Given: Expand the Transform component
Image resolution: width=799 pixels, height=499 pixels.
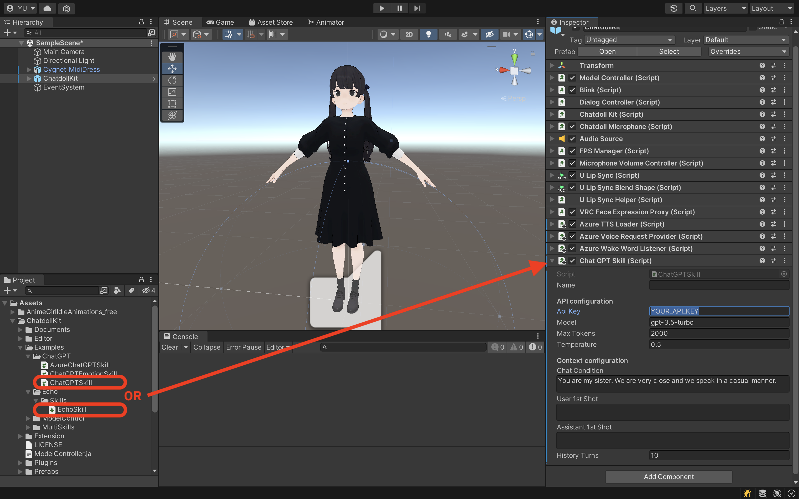Looking at the screenshot, I should 552,65.
